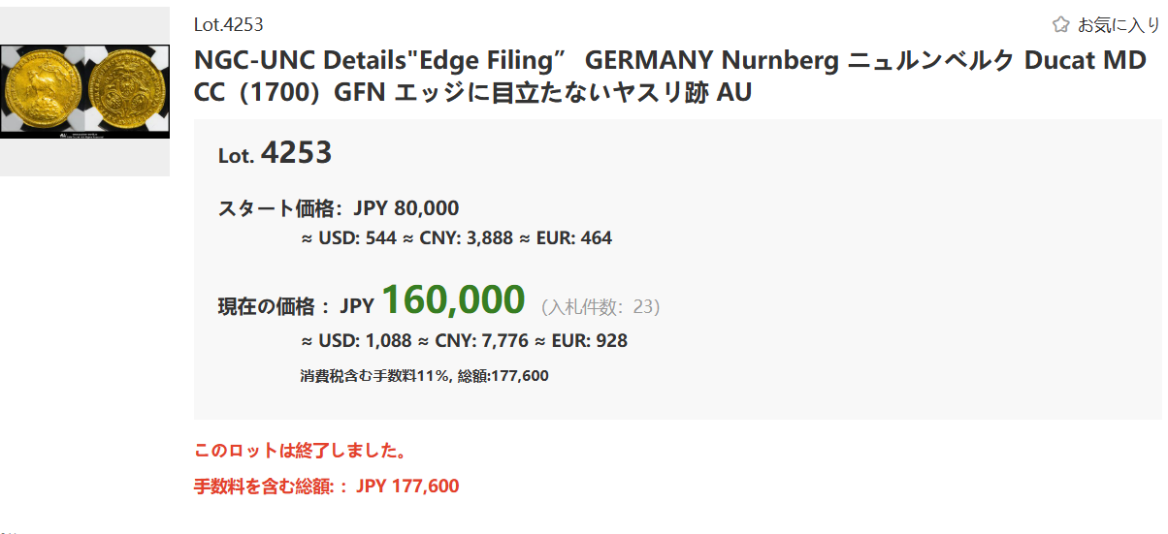Screen dimensions: 1168x534
Task: Click the red 手数料を含む総額 JPY 177,600 line
Action: (x=327, y=486)
